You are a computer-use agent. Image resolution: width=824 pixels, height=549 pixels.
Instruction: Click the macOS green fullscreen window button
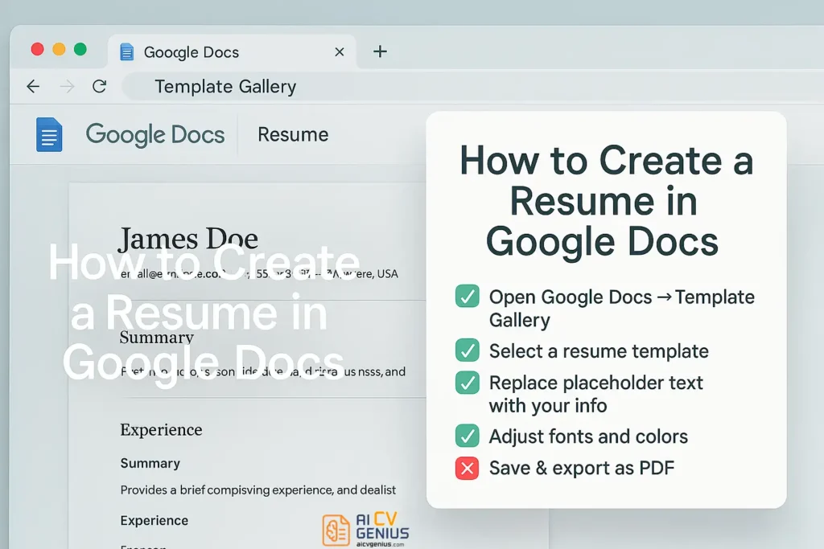click(x=80, y=49)
